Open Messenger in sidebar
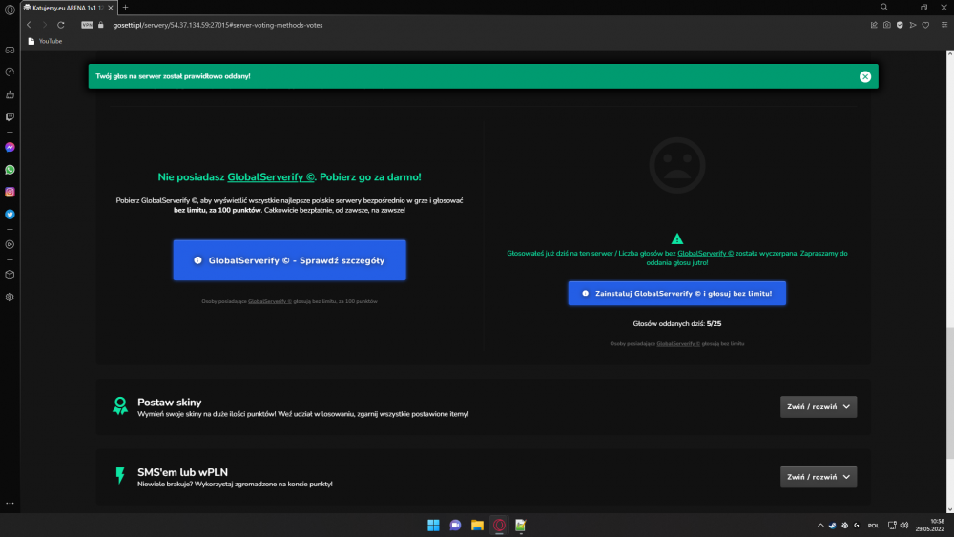The height and width of the screenshot is (537, 954). [10, 147]
